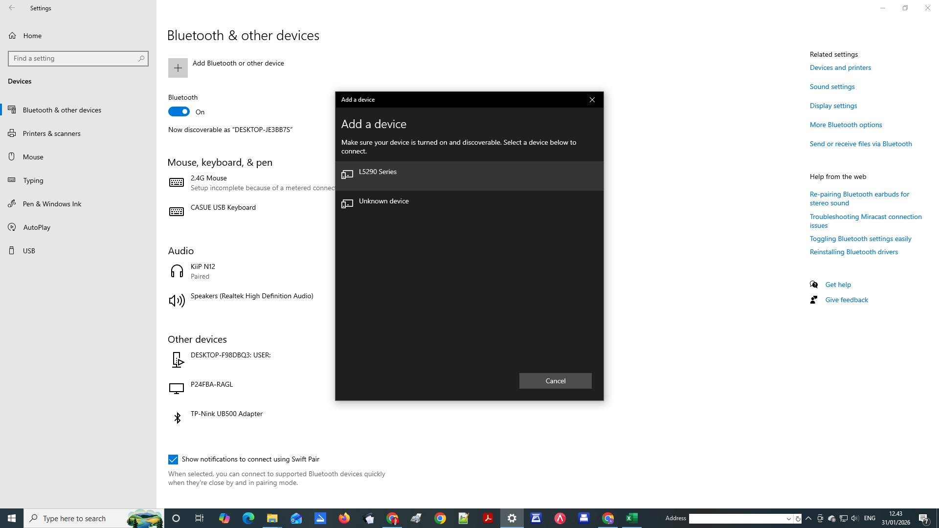The image size is (939, 528).
Task: Click the KiiP N12 headphones icon
Action: pyautogui.click(x=177, y=271)
